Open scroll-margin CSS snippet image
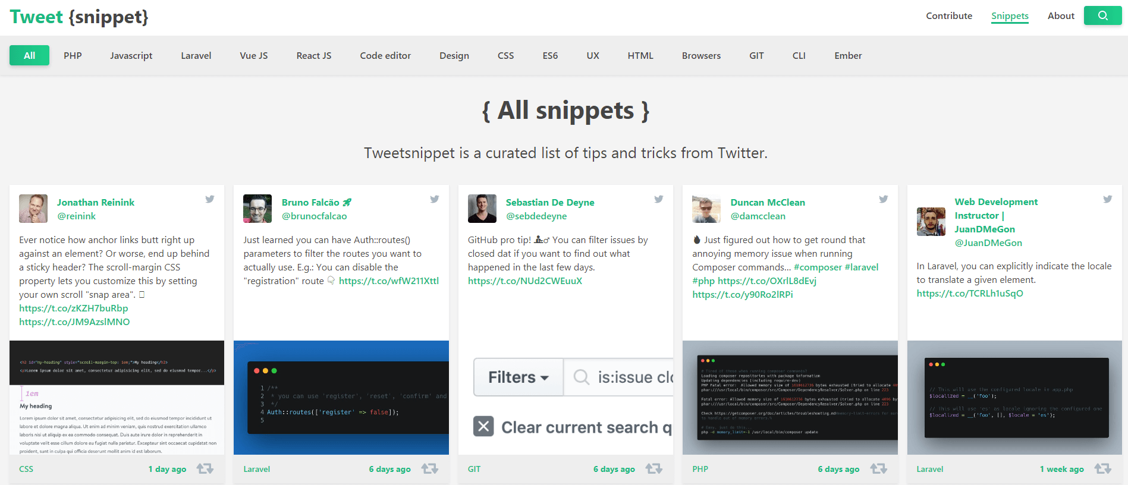Image resolution: width=1128 pixels, height=485 pixels. click(x=117, y=398)
